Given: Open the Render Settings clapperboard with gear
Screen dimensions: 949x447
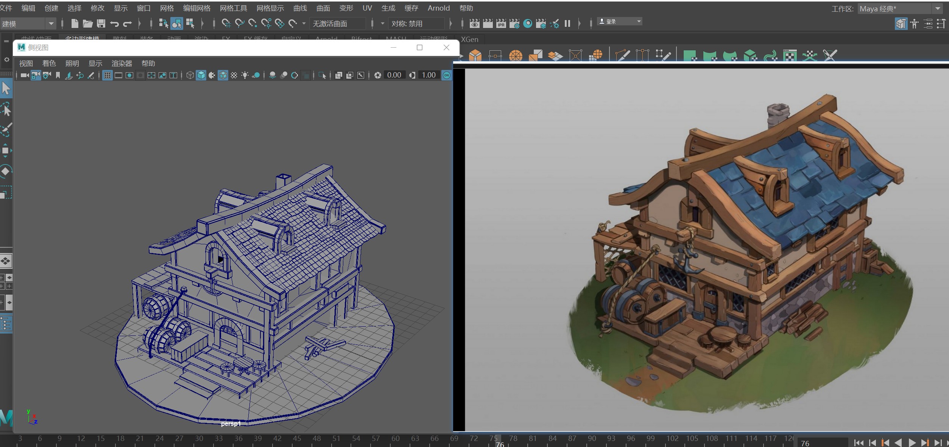Looking at the screenshot, I should coord(514,23).
